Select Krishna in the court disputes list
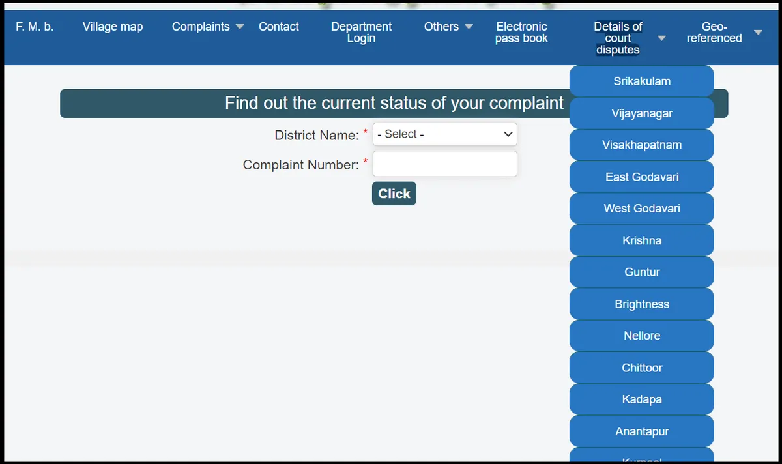 click(642, 240)
